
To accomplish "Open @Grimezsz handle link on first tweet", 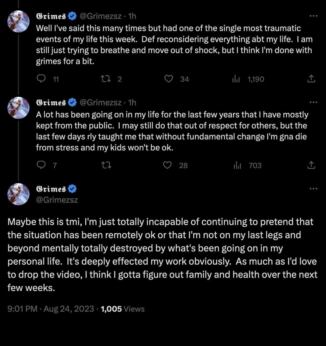I will 101,16.
